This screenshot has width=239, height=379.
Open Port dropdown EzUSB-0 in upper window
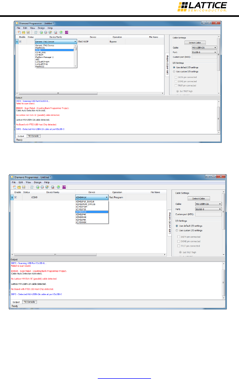(204, 52)
